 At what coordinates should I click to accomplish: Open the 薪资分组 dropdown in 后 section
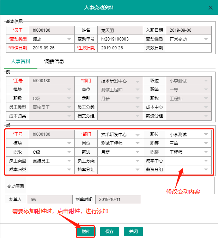(x=206, y=170)
